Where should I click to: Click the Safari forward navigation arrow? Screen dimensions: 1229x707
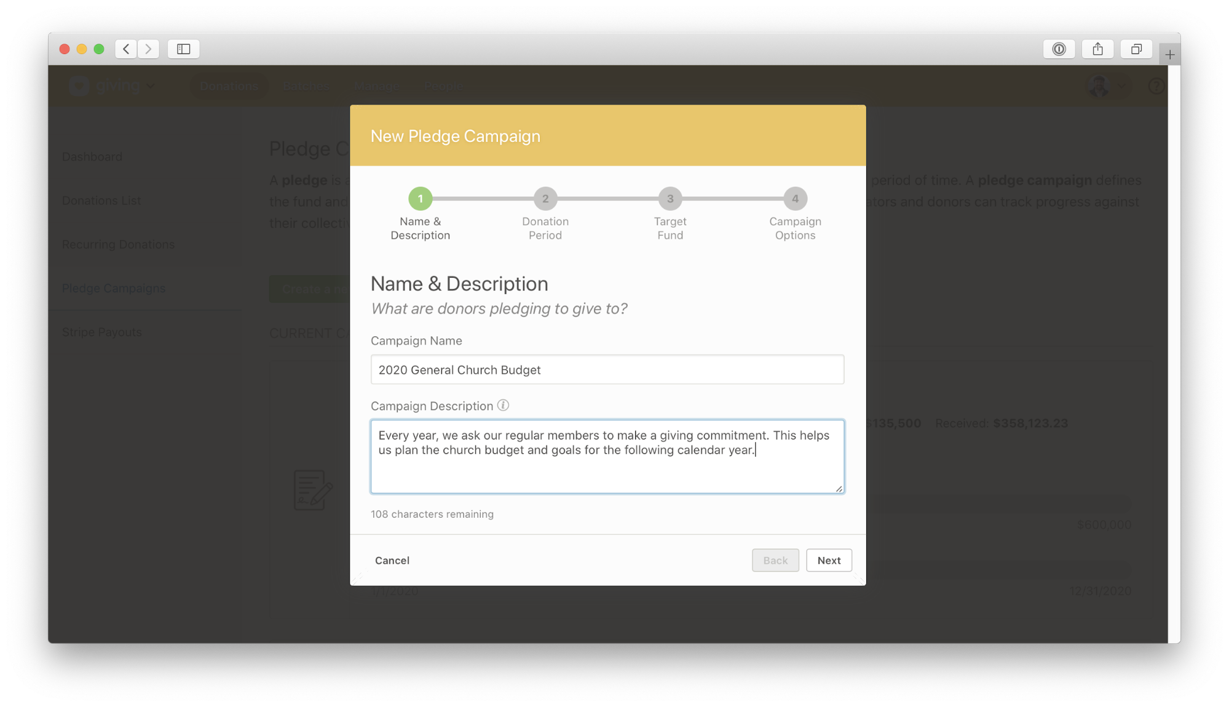pyautogui.click(x=148, y=49)
